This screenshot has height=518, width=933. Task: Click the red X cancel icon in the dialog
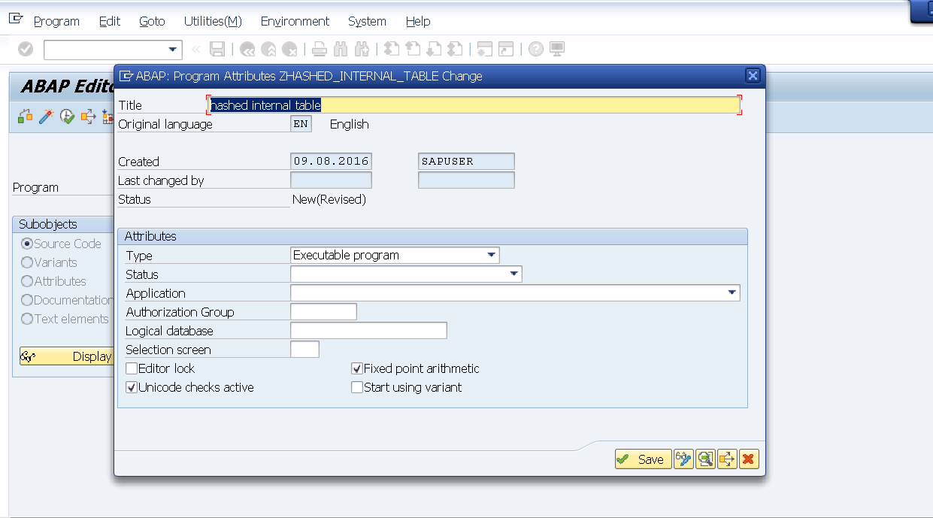point(749,459)
